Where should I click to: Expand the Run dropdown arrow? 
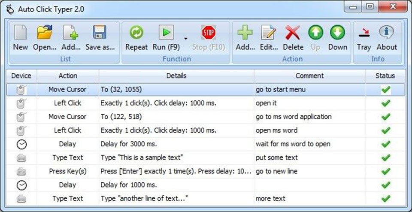[x=186, y=39]
